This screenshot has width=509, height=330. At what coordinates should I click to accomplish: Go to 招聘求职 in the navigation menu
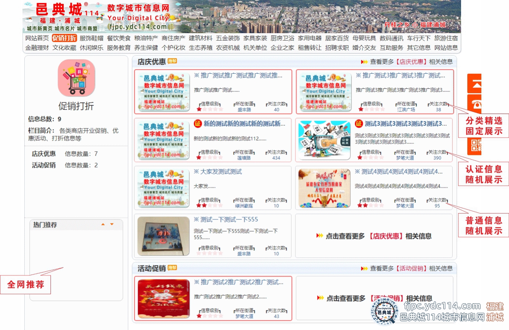pos(337,48)
